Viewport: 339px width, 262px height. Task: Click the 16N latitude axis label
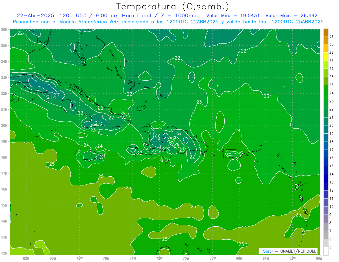(x=4, y=189)
